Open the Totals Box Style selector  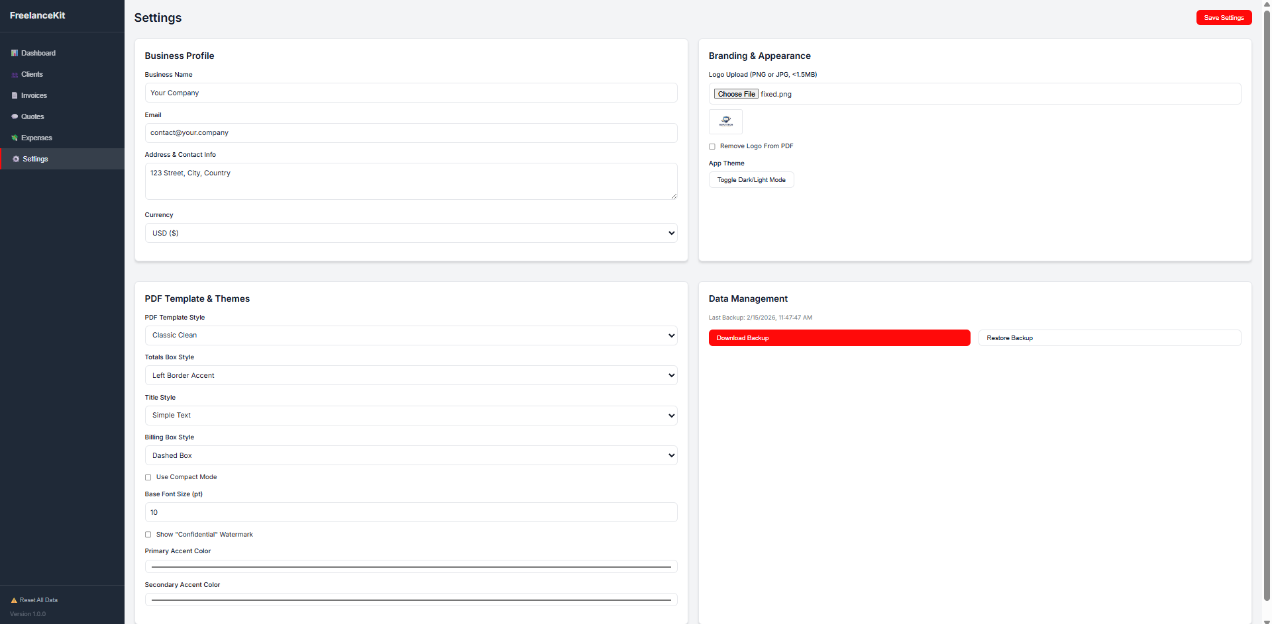point(411,375)
